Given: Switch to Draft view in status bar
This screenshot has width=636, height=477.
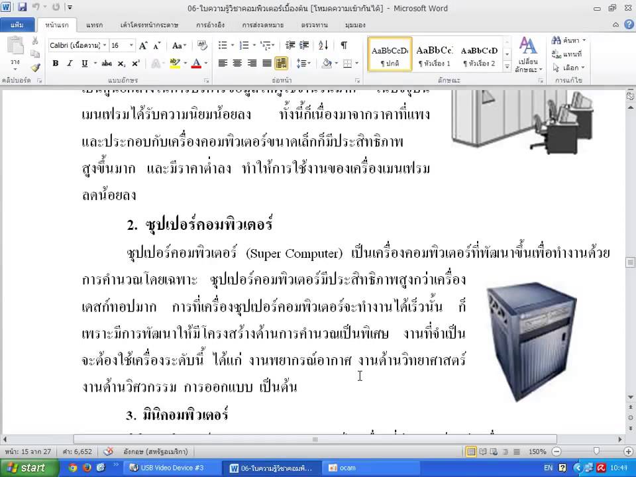Looking at the screenshot, I should (517, 451).
